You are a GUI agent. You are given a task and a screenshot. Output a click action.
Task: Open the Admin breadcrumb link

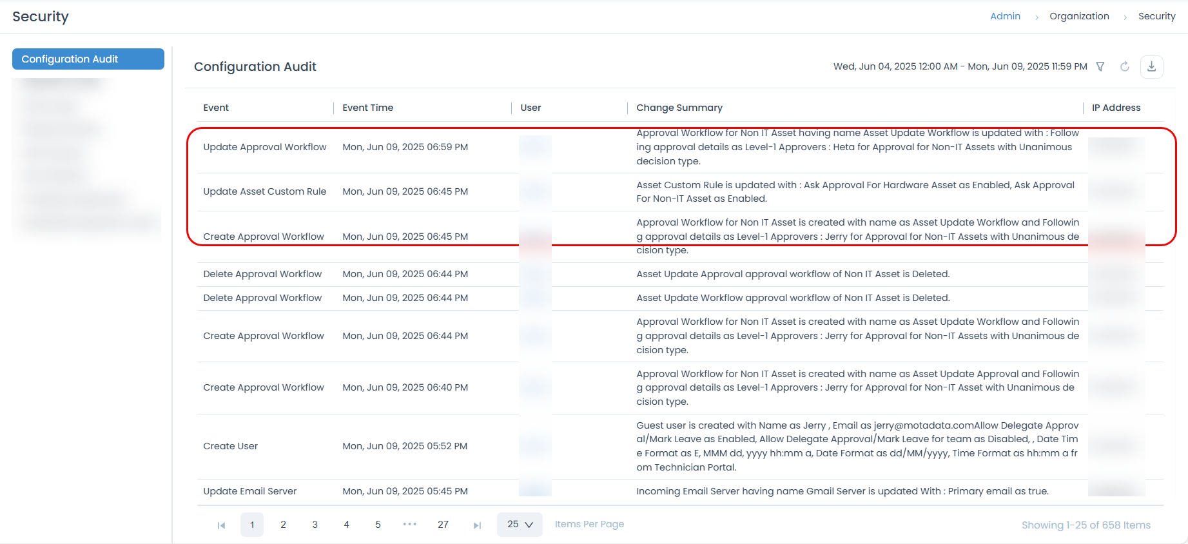click(x=1005, y=16)
